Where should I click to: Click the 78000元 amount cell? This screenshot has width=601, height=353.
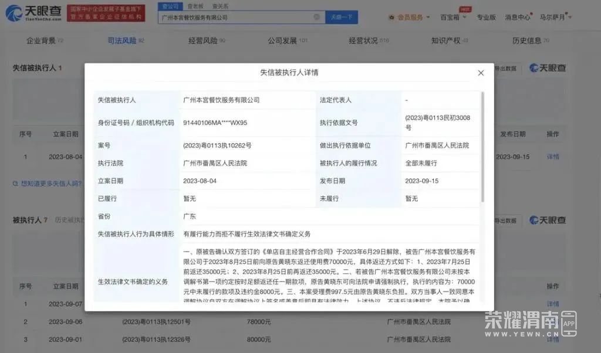pyautogui.click(x=259, y=322)
